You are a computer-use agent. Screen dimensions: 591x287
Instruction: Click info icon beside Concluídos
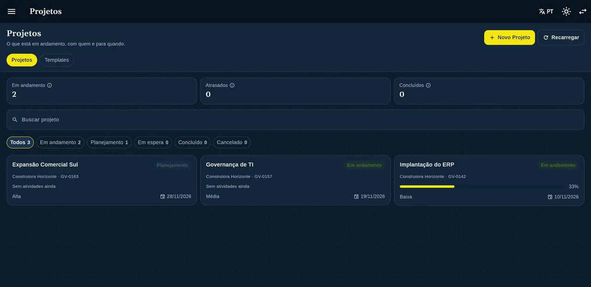(428, 85)
